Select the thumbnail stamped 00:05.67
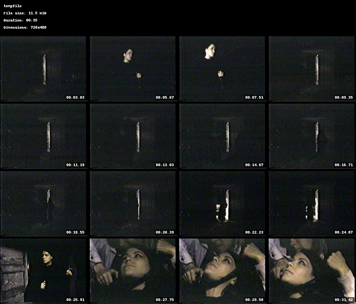Viewport: 356px width, 304px height. (133, 69)
